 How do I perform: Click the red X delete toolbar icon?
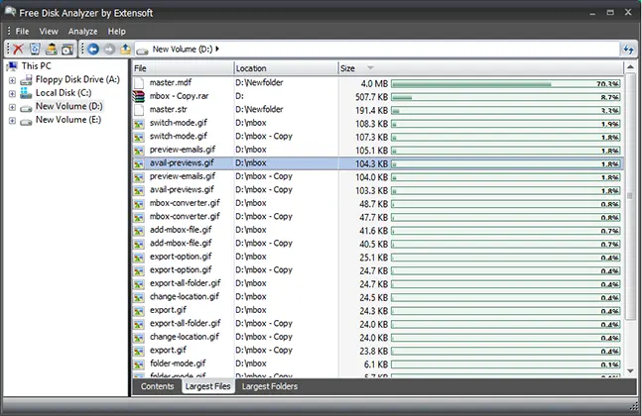[x=18, y=50]
